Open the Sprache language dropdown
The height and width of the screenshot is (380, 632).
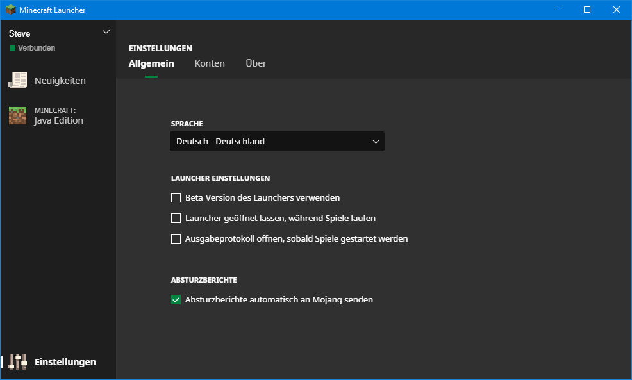[277, 142]
